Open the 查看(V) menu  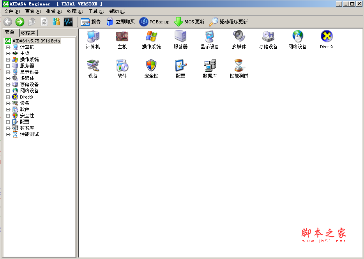(33, 11)
